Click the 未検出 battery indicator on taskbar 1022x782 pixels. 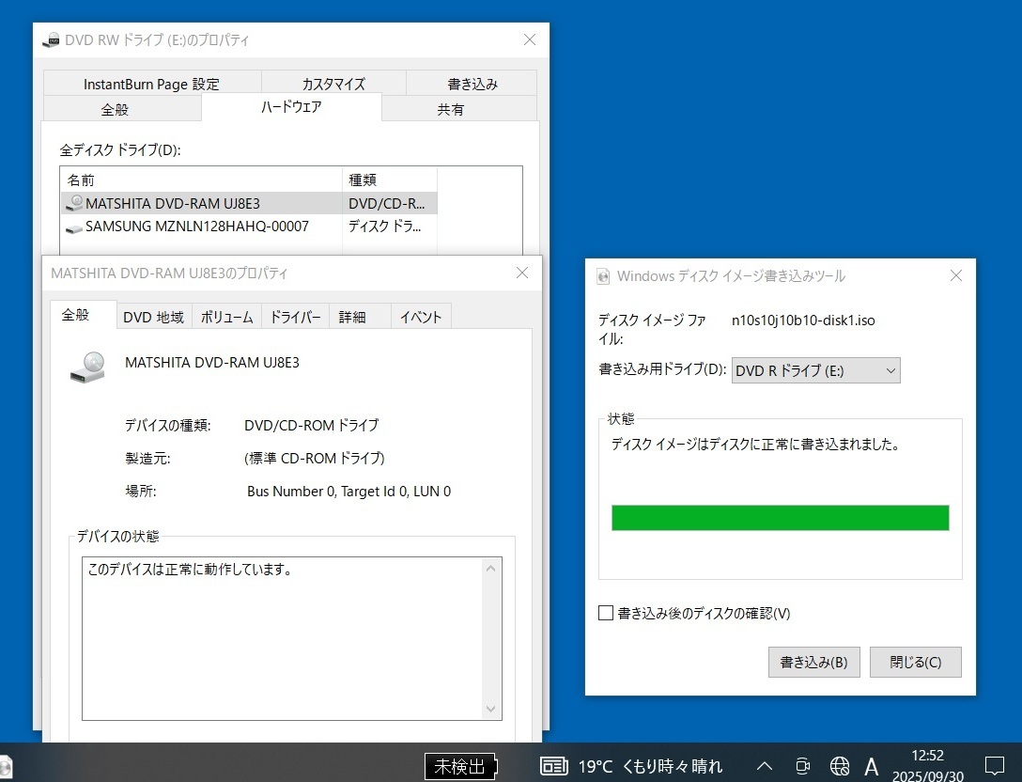coord(460,766)
